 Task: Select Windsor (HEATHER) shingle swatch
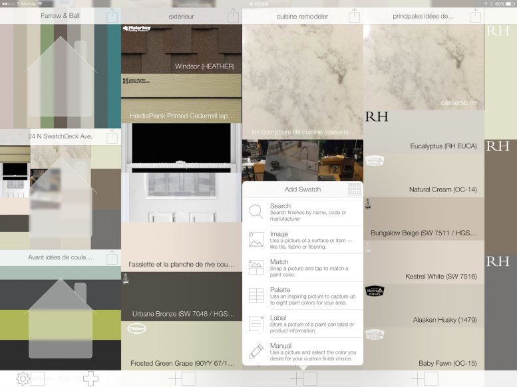point(182,49)
